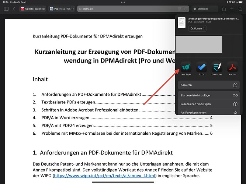Click the 'Inhalt' heading
The width and height of the screenshot is (246, 184).
pos(40,79)
